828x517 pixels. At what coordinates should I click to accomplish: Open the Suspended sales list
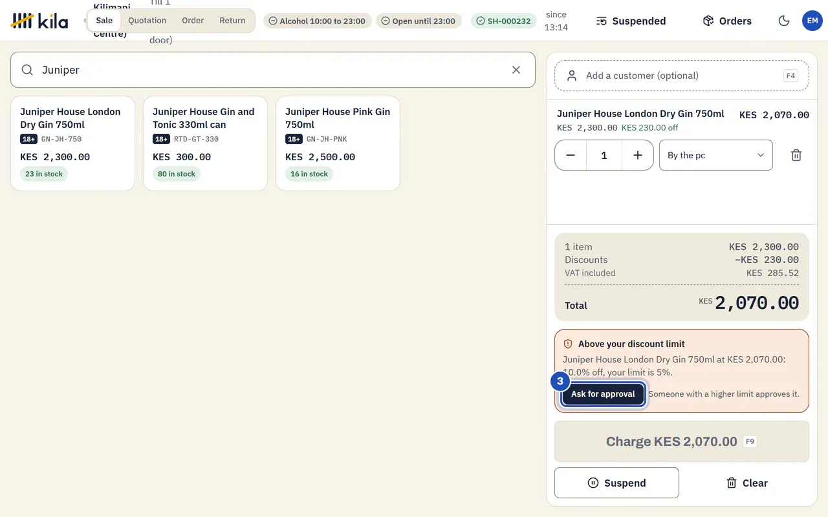pyautogui.click(x=631, y=21)
